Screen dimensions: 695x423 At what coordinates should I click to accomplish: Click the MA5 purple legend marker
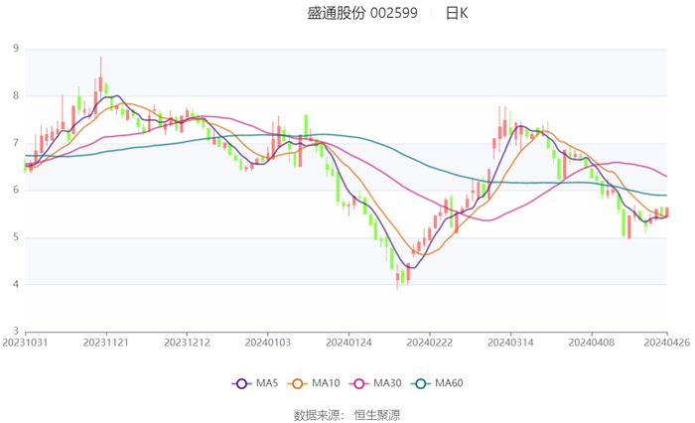point(240,383)
